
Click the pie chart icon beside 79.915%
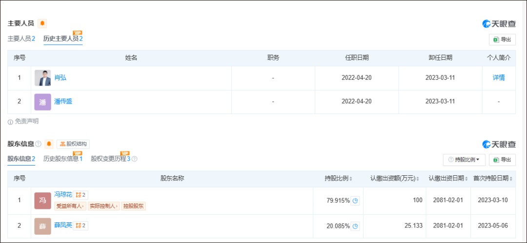355,201
